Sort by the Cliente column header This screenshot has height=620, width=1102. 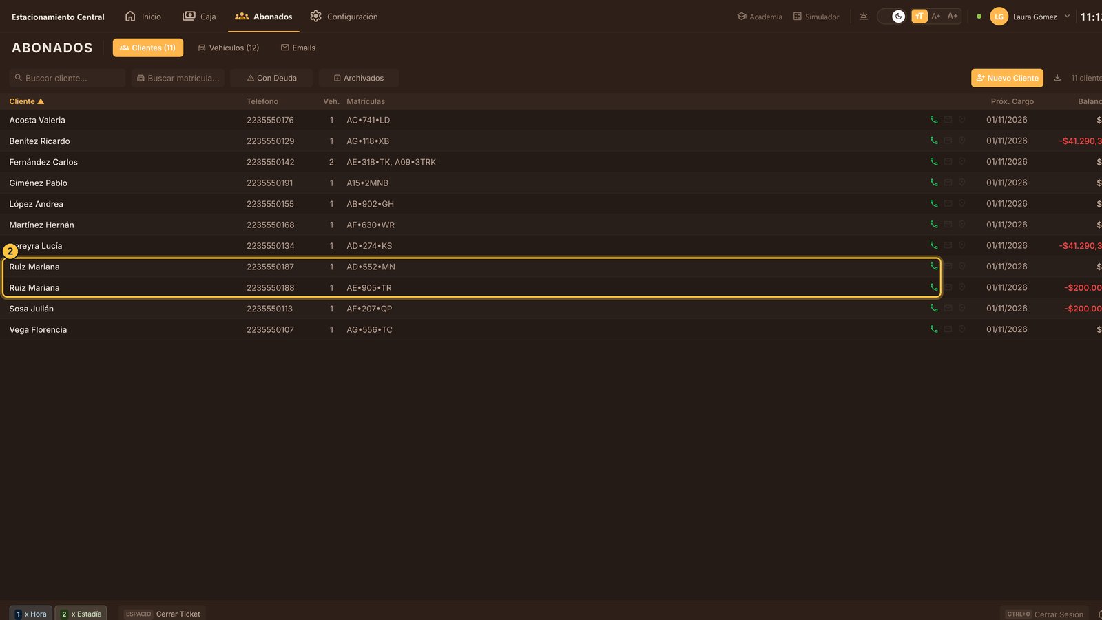(26, 101)
